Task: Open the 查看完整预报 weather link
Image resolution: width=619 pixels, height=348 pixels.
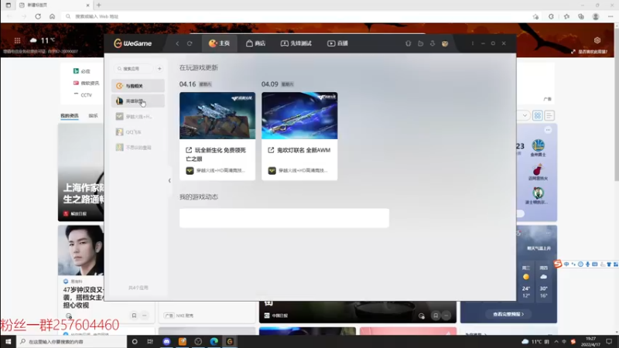Action: (x=508, y=315)
